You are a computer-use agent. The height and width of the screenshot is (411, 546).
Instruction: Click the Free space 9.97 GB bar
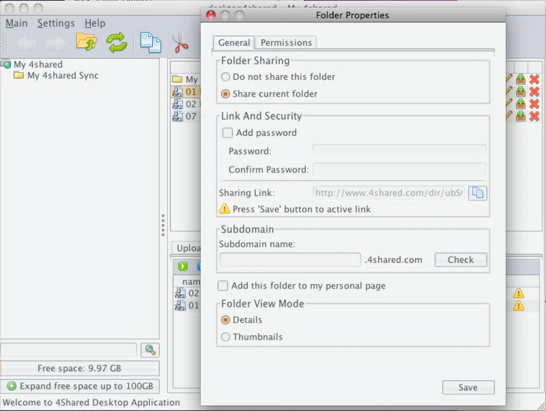click(80, 368)
